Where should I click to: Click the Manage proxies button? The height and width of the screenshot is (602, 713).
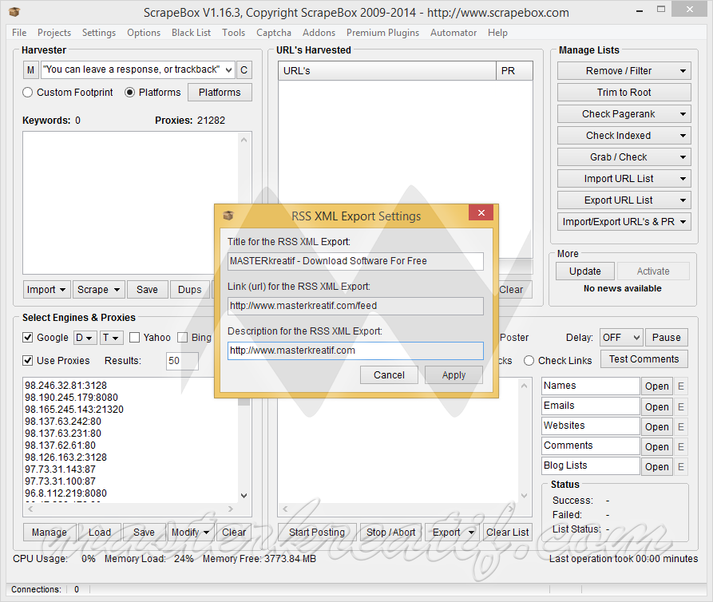pos(50,533)
